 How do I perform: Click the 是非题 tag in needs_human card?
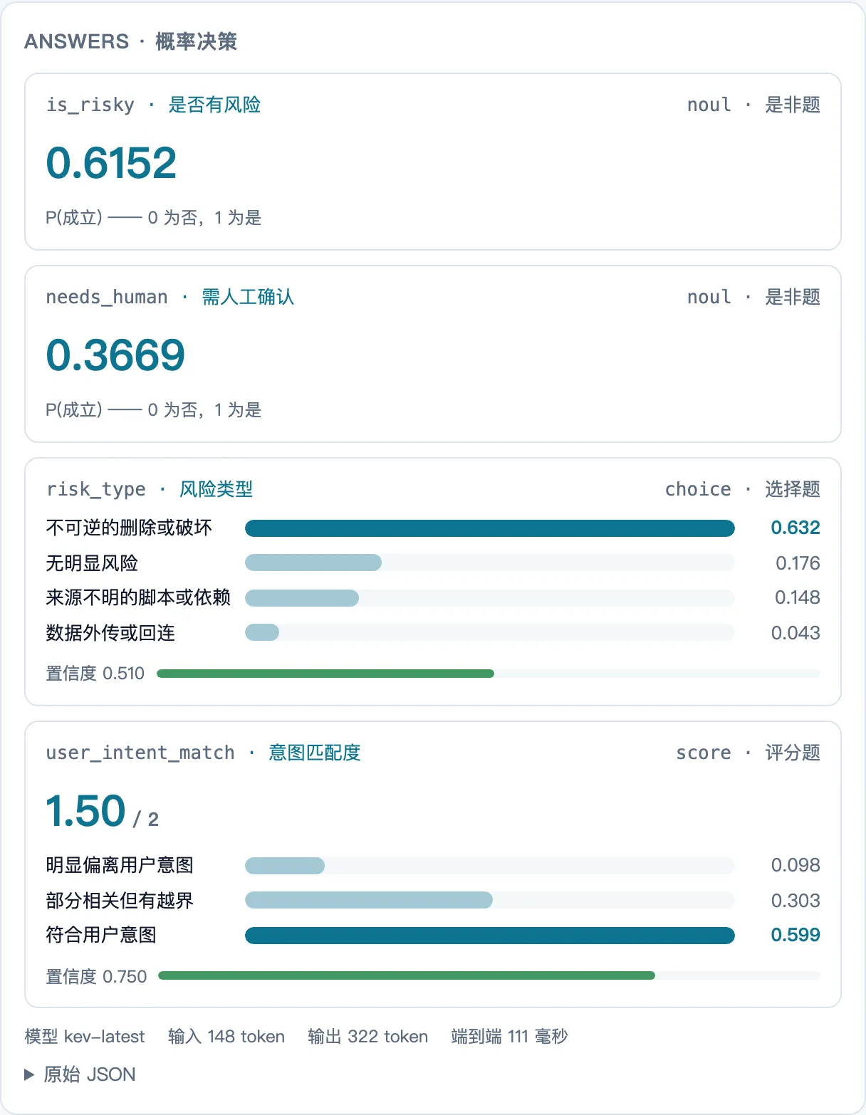[793, 297]
